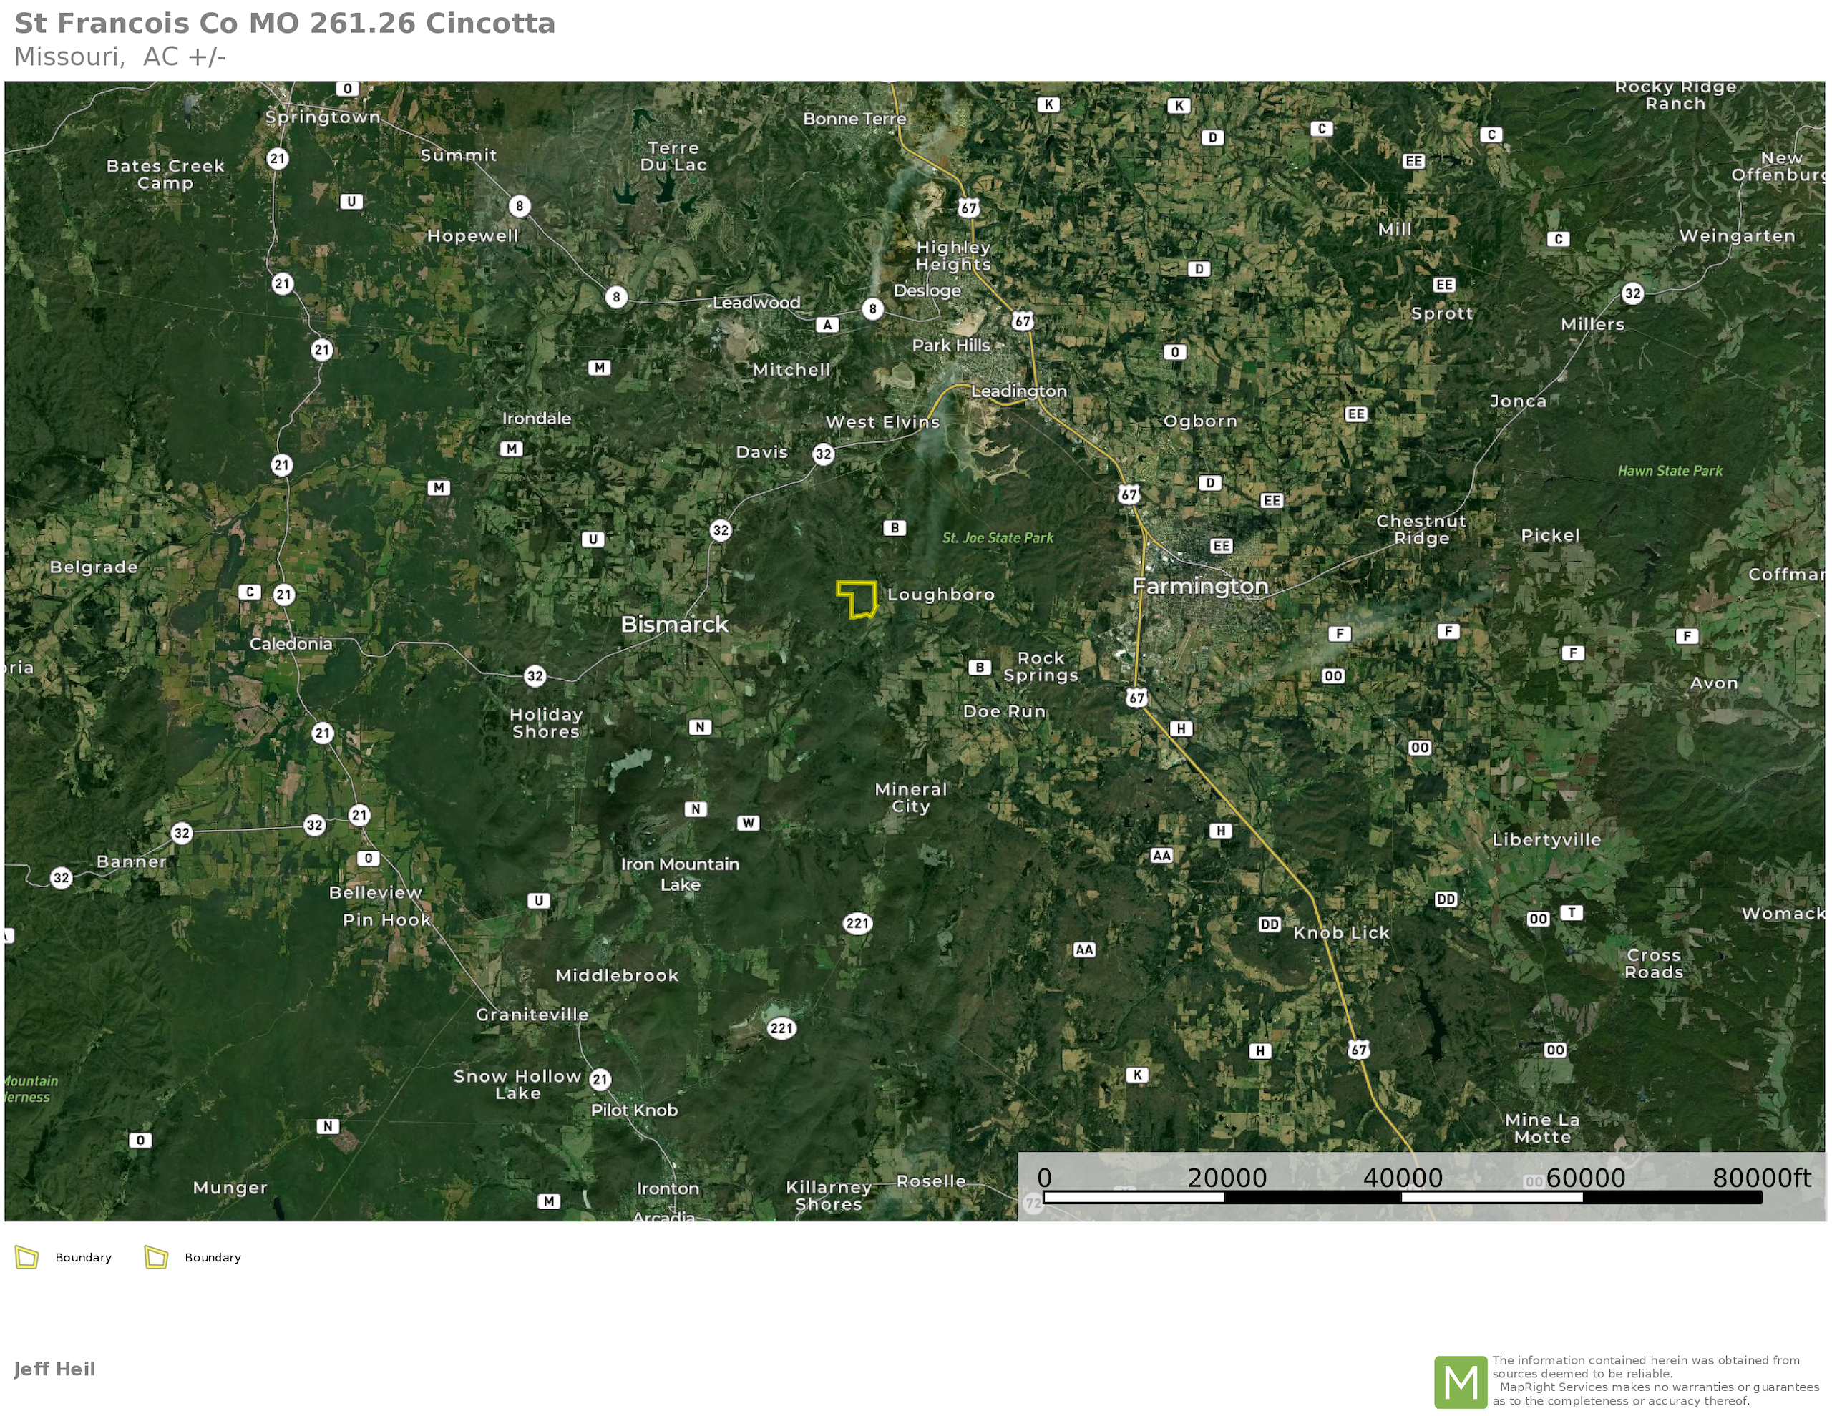The height and width of the screenshot is (1416, 1832).
Task: Click the Hawn State Park label
Action: pyautogui.click(x=1670, y=472)
